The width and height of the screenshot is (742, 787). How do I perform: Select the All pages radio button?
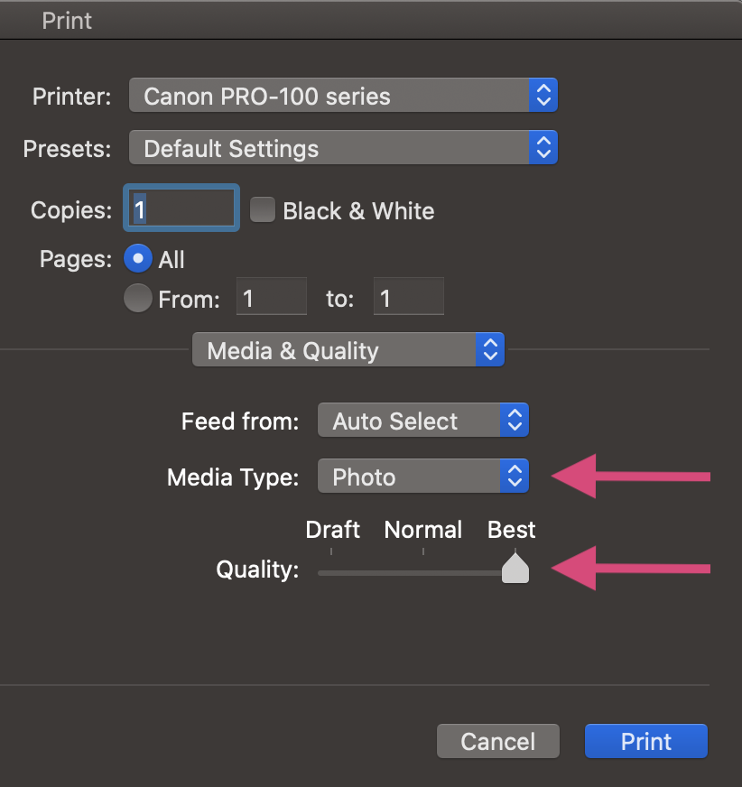tap(138, 258)
